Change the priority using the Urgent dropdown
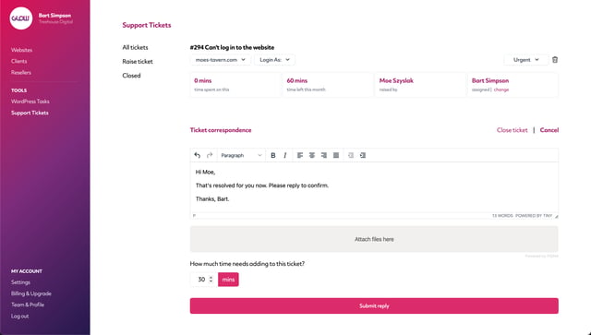 (x=526, y=60)
